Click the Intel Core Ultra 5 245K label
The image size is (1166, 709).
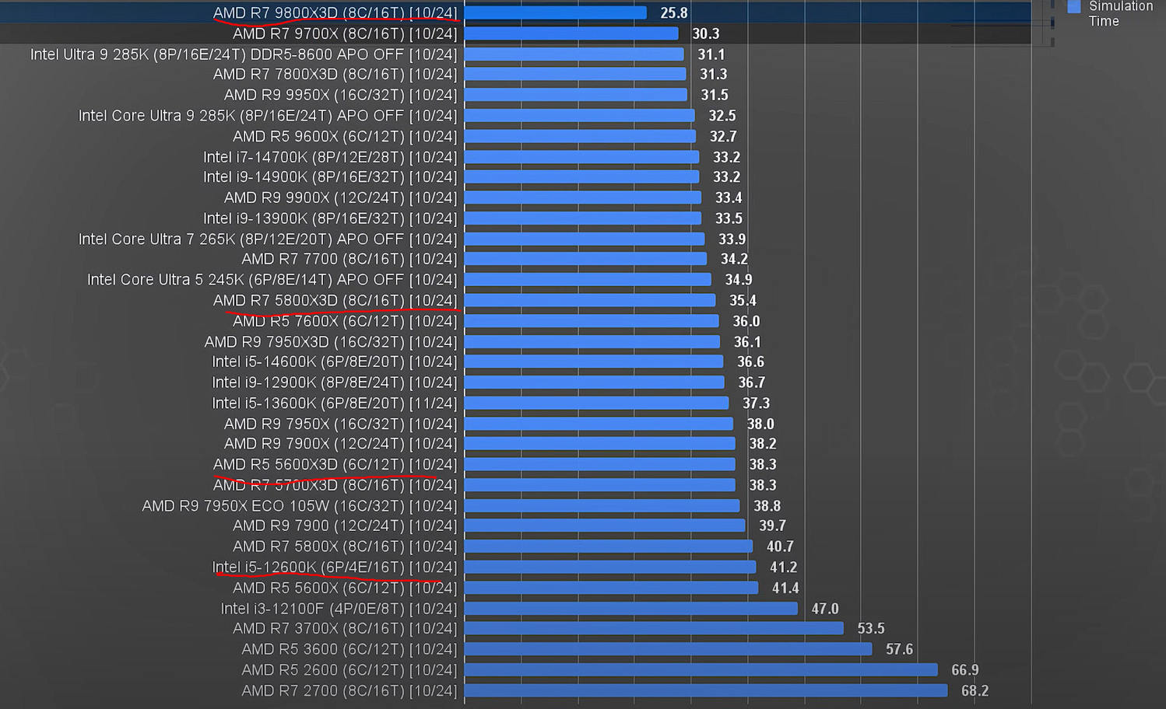(272, 280)
